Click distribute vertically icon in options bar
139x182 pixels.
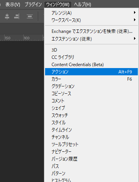(30, 16)
